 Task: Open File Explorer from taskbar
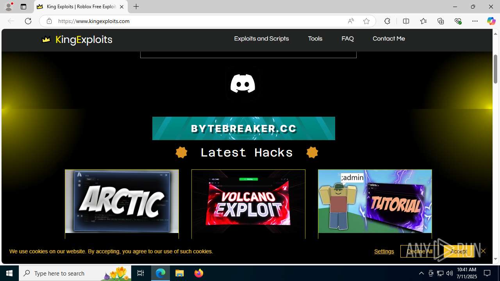180,273
